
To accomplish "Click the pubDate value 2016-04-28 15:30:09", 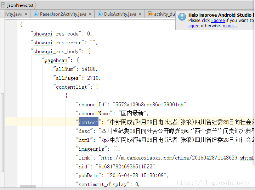I will pos(137,175).
